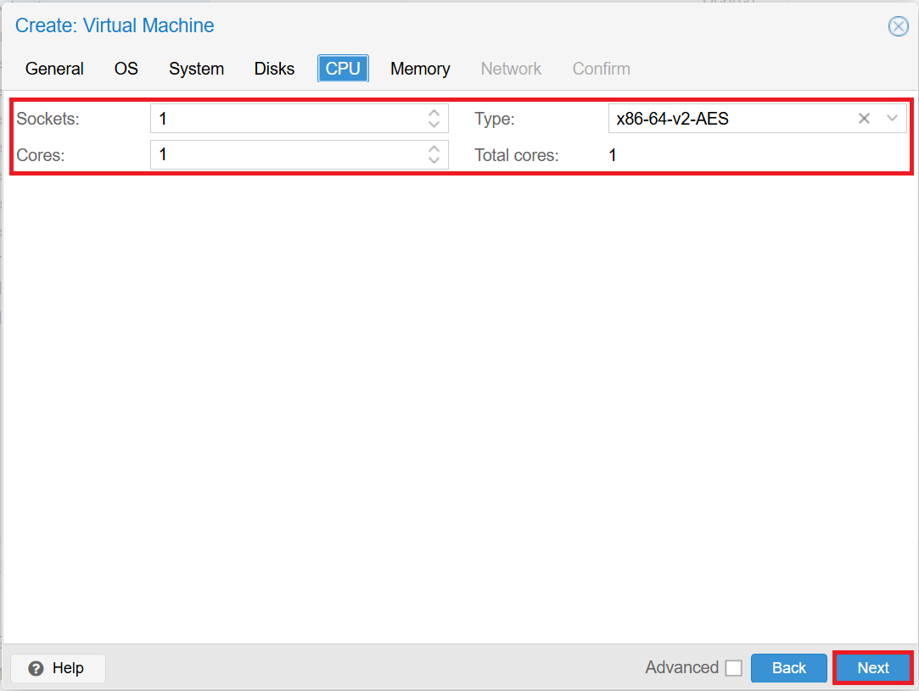The image size is (919, 691).
Task: Decrease Cores with the down spinner arrow
Action: 434,159
